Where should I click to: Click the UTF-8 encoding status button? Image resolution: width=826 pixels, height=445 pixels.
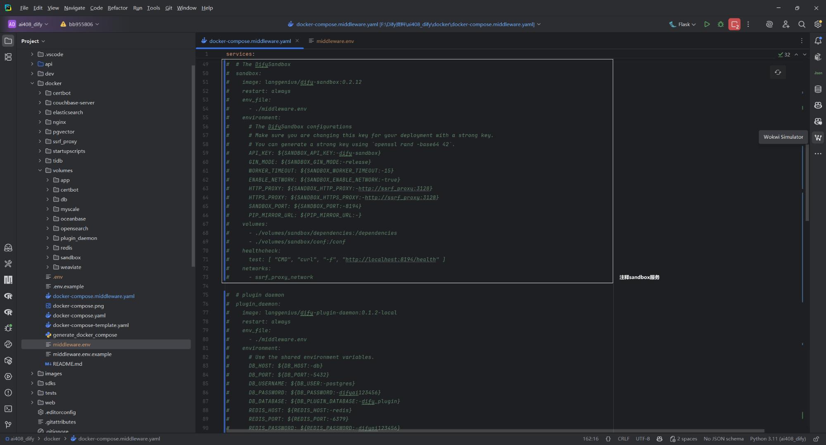pyautogui.click(x=643, y=439)
